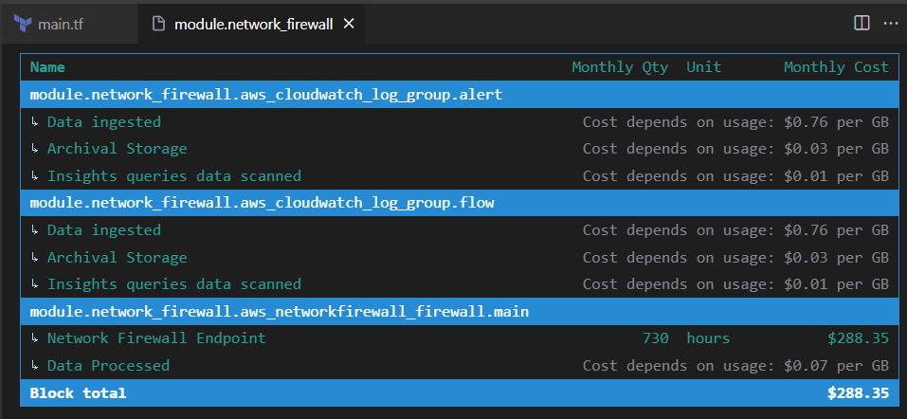Click Archival Storage under the flow log group
Screen dimensions: 907x419
pyautogui.click(x=117, y=258)
